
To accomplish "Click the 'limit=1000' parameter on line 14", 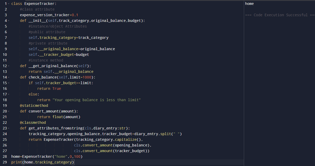I will tap(80, 77).
